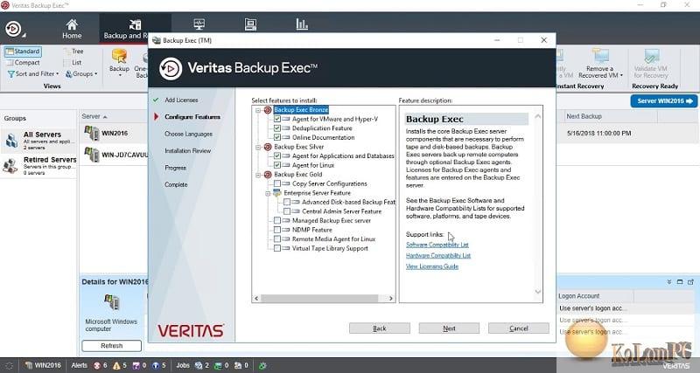700x373 pixels.
Task: Select All Servers group
Action: point(39,140)
